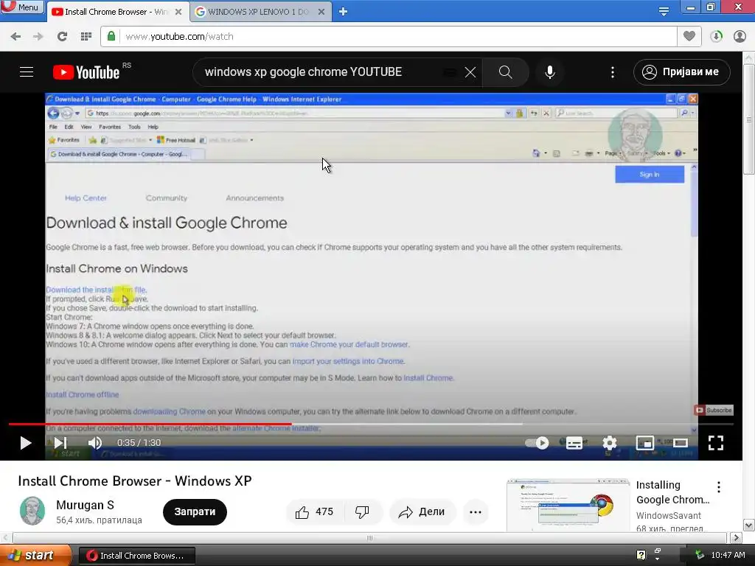Screen dimensions: 755x566
Task: Go forward to next page
Action: coord(38,37)
